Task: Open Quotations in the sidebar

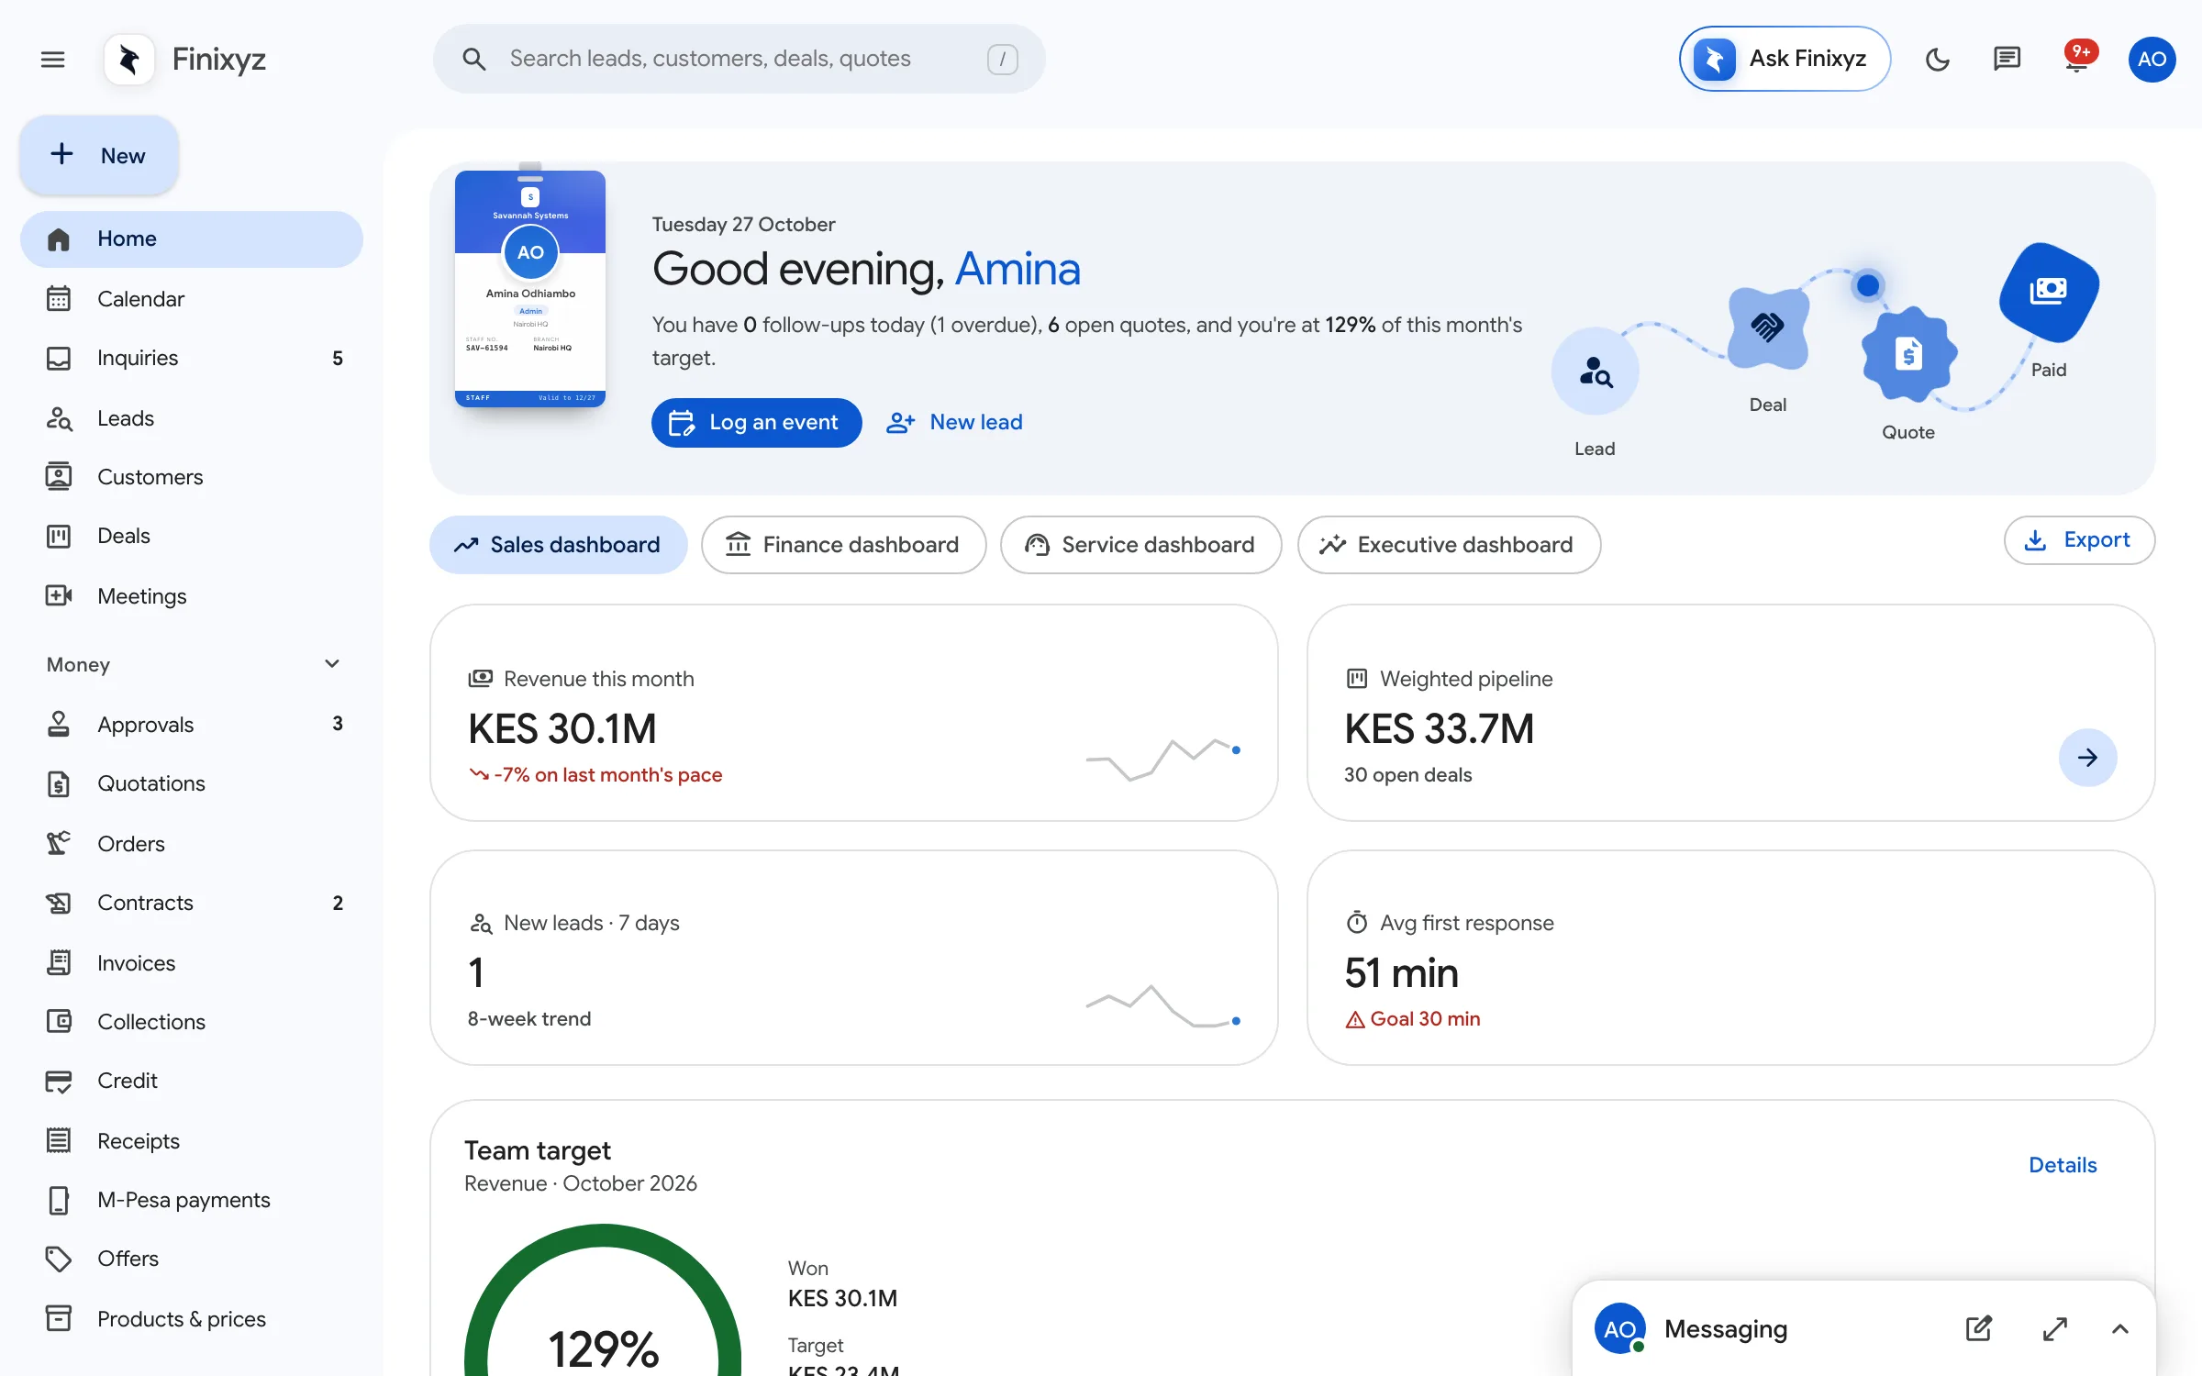Action: [x=192, y=783]
